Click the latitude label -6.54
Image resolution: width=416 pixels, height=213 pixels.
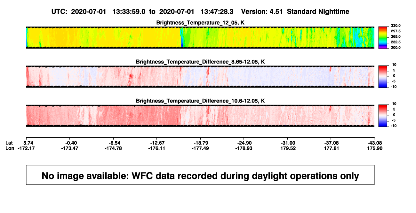click(113, 143)
